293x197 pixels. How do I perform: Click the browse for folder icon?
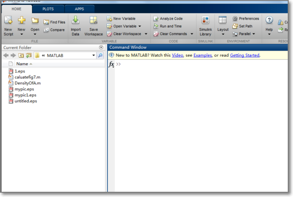29,55
